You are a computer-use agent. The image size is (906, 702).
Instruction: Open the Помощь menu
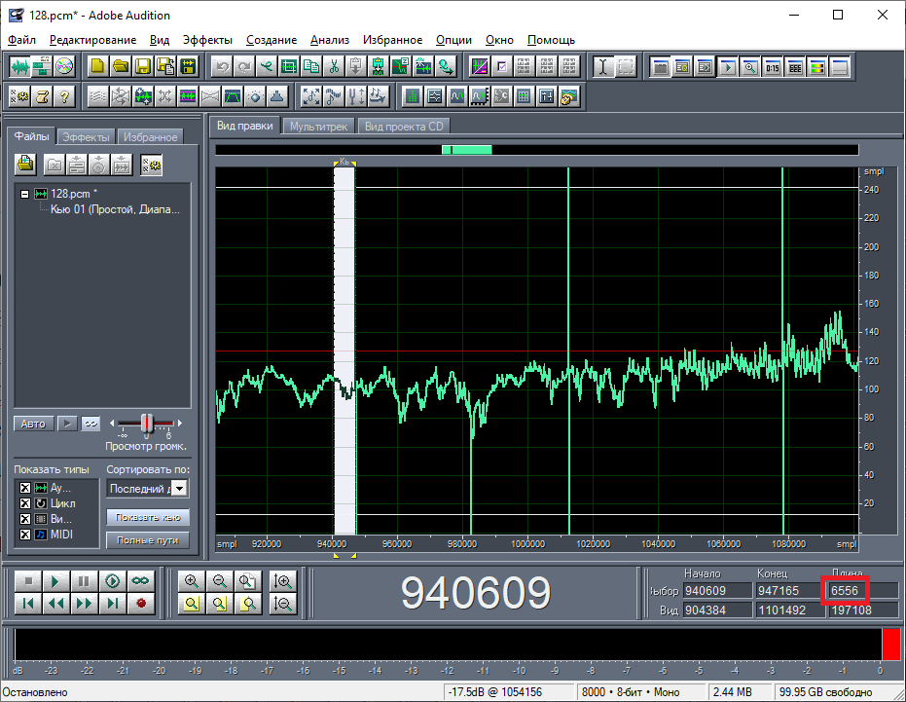tap(551, 40)
